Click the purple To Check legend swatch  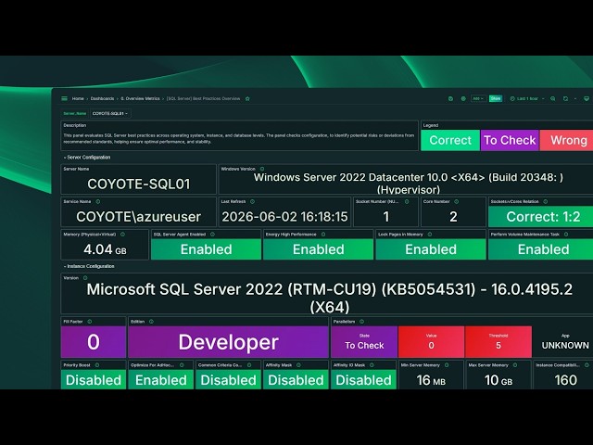click(510, 140)
